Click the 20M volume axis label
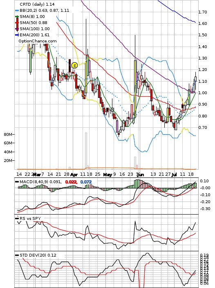The height and width of the screenshot is (288, 215). pyautogui.click(x=8, y=161)
